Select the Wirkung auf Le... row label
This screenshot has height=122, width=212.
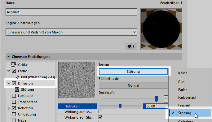pyautogui.click(x=78, y=112)
